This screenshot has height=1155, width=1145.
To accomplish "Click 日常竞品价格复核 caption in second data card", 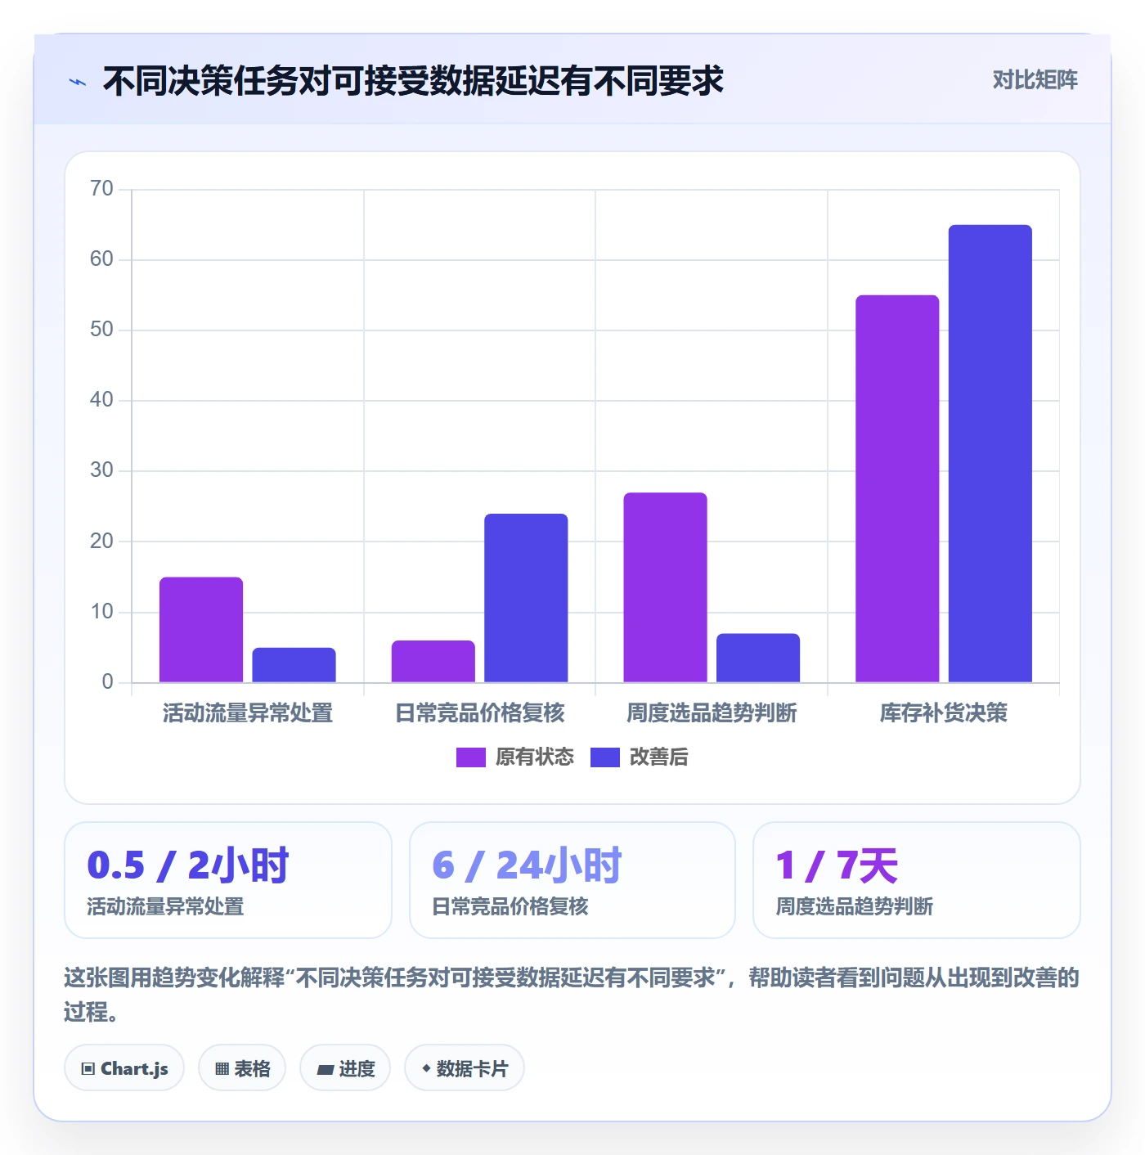I will click(x=510, y=906).
